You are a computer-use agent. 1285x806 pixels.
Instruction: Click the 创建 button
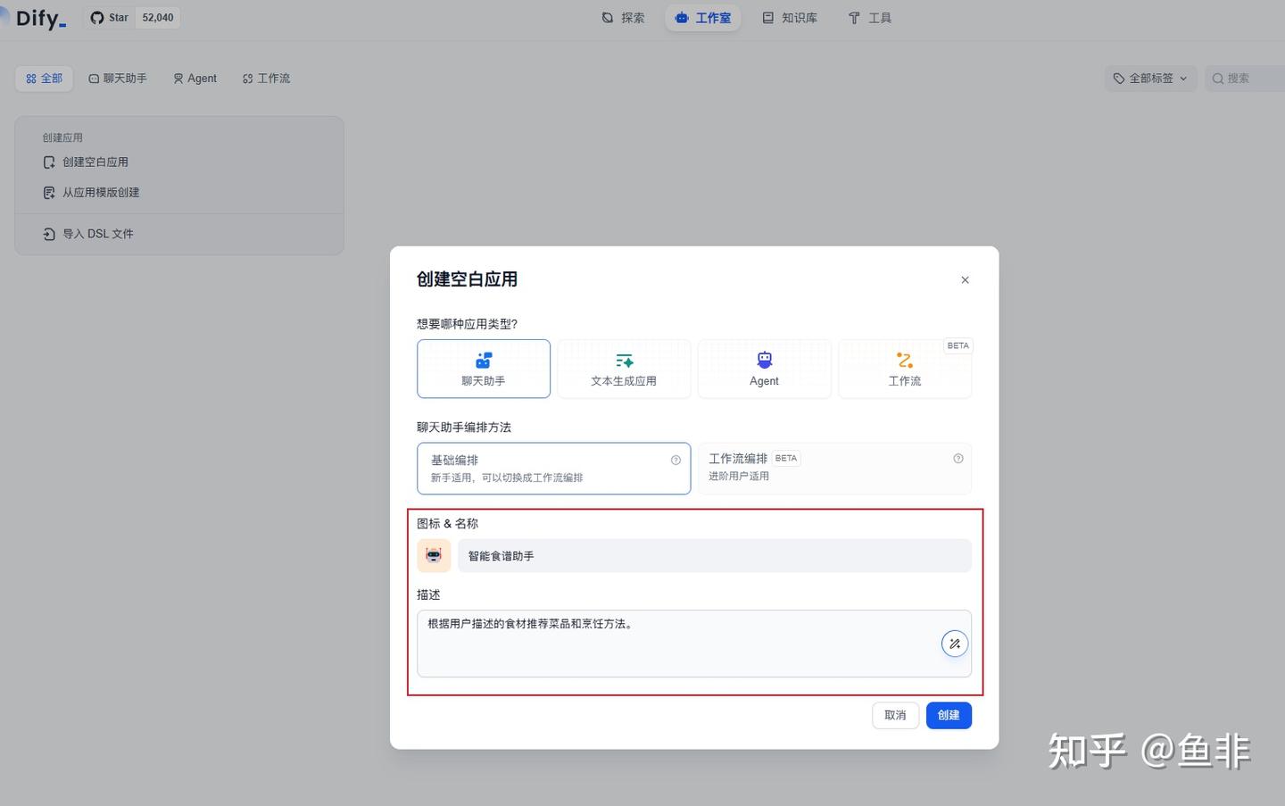tap(948, 715)
